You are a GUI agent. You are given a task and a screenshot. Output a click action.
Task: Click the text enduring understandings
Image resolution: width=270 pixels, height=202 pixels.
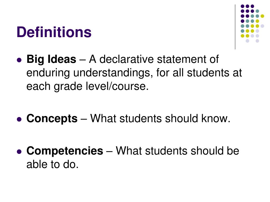point(90,73)
